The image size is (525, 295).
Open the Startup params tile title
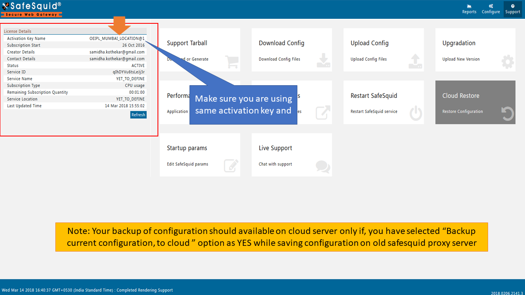pos(187,148)
